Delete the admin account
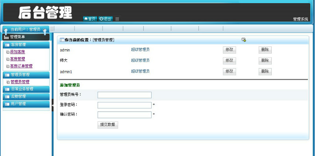Viewport: 315px width, 156px height. click(x=265, y=50)
